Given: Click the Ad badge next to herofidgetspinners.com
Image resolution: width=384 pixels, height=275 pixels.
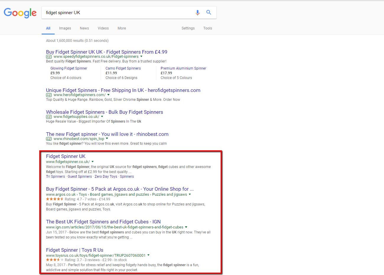Looking at the screenshot, I should point(49,95).
